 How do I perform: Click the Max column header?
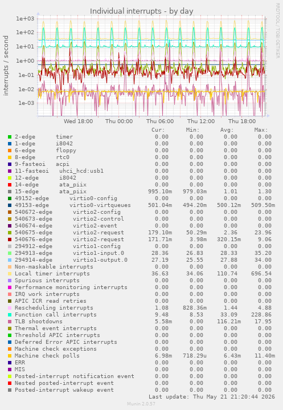click(x=261, y=130)
